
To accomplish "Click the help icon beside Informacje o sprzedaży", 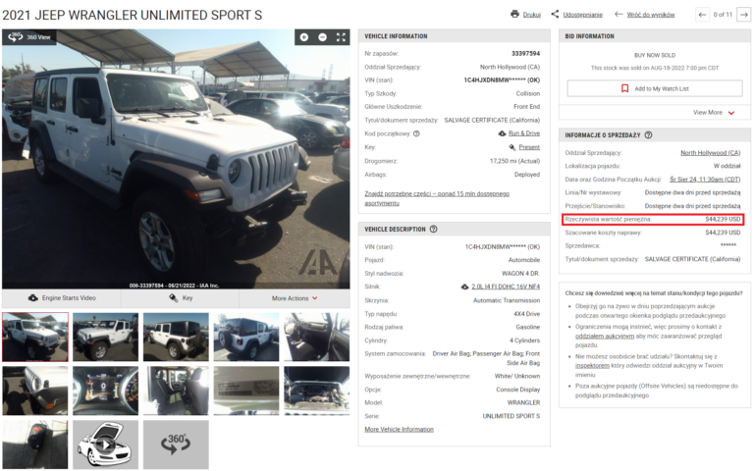I will point(648,135).
